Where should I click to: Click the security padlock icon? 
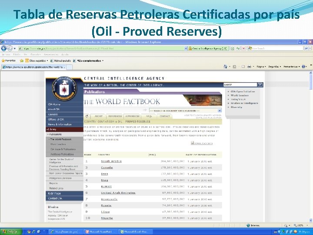[190, 48]
